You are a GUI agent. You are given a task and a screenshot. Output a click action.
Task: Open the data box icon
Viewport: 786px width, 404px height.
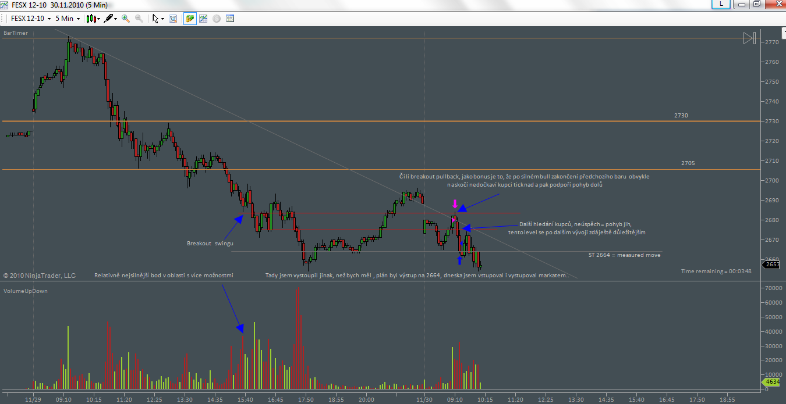pos(173,19)
